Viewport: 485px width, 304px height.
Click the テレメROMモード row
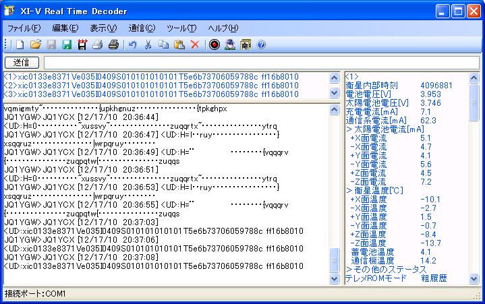pyautogui.click(x=396, y=278)
